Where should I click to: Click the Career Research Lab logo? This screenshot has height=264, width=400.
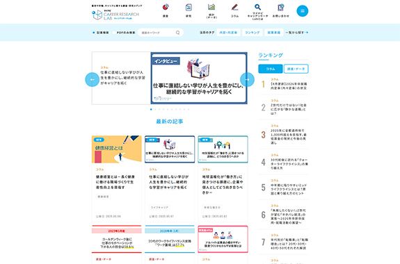point(115,15)
